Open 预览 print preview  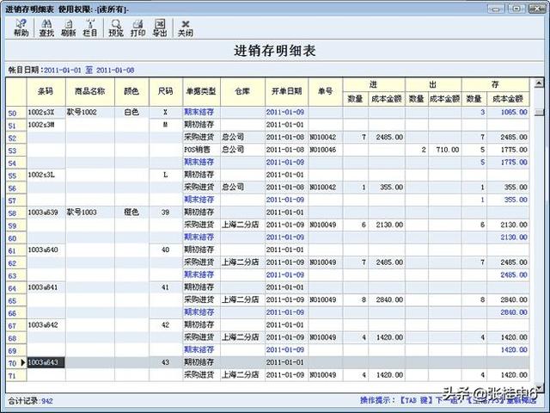(116, 28)
